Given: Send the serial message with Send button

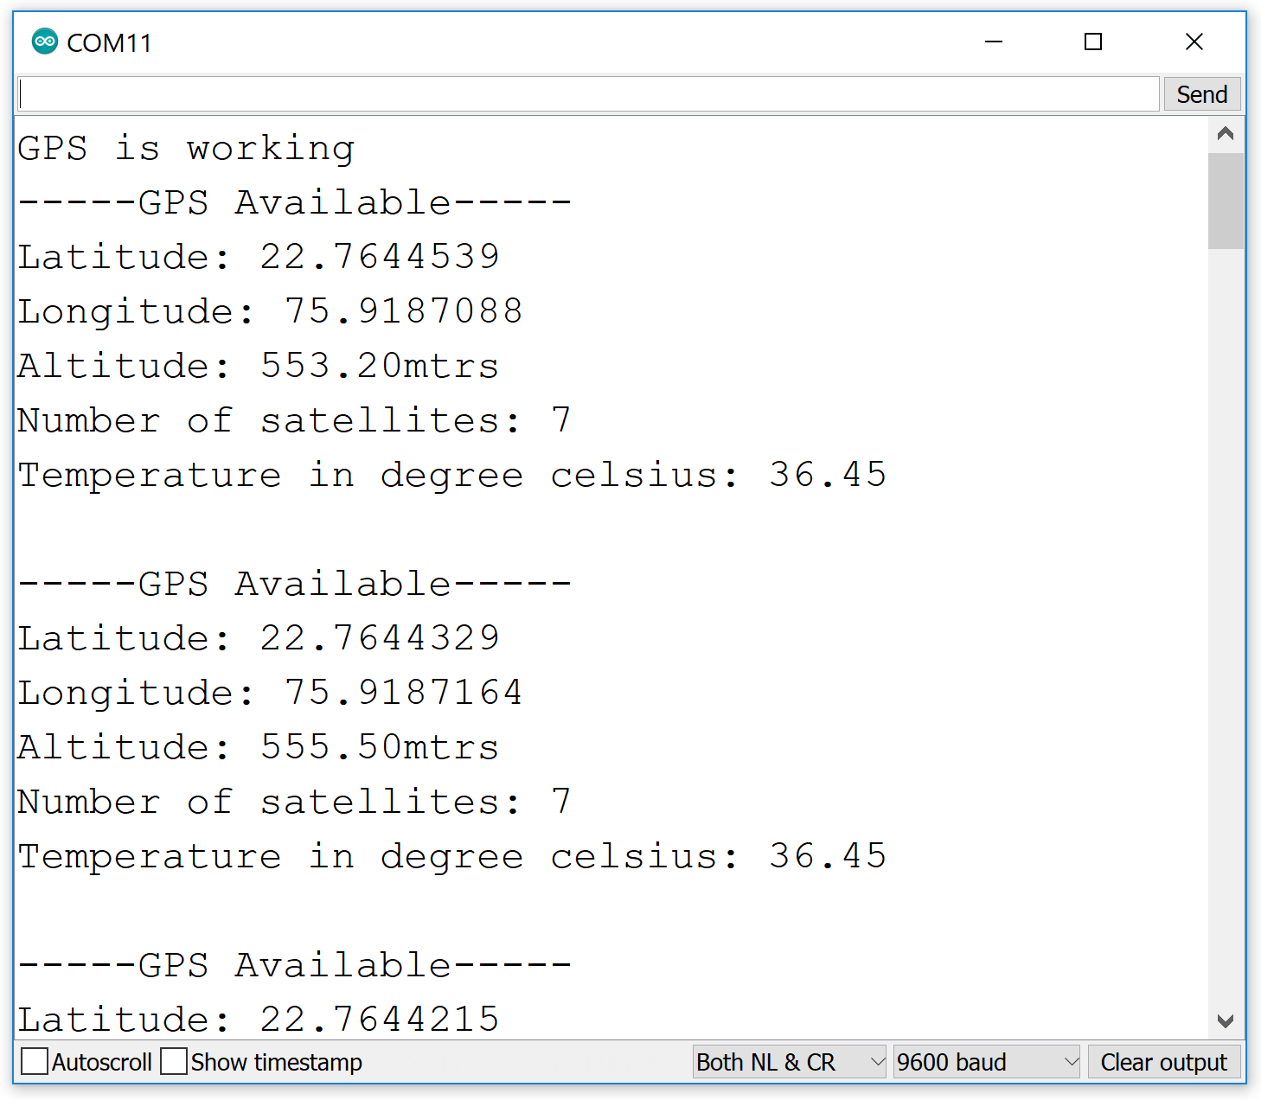Looking at the screenshot, I should (x=1202, y=93).
